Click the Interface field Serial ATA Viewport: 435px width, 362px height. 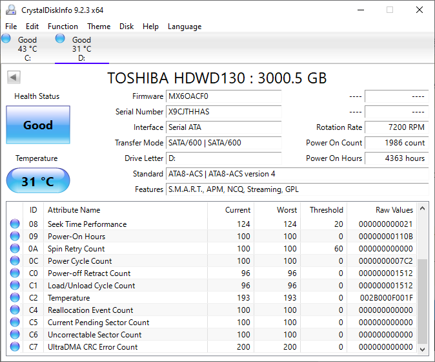pyautogui.click(x=223, y=127)
